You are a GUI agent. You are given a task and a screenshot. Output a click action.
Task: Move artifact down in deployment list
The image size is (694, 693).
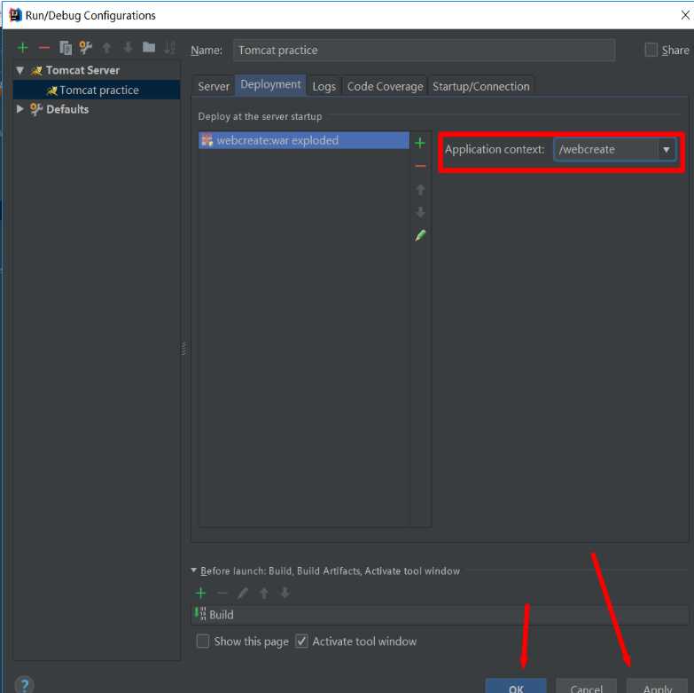pos(420,213)
